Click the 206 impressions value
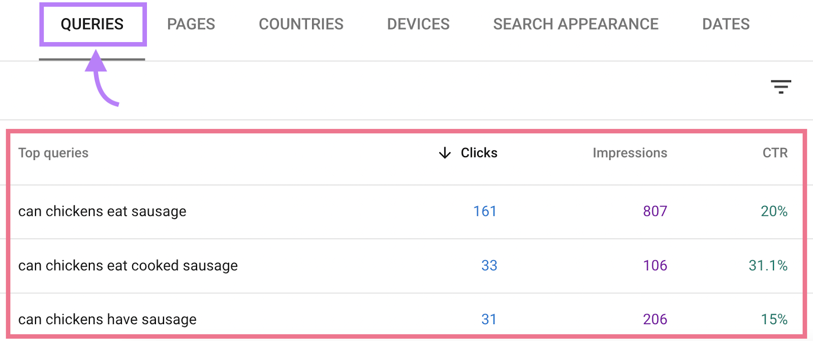This screenshot has width=813, height=341. coord(655,319)
